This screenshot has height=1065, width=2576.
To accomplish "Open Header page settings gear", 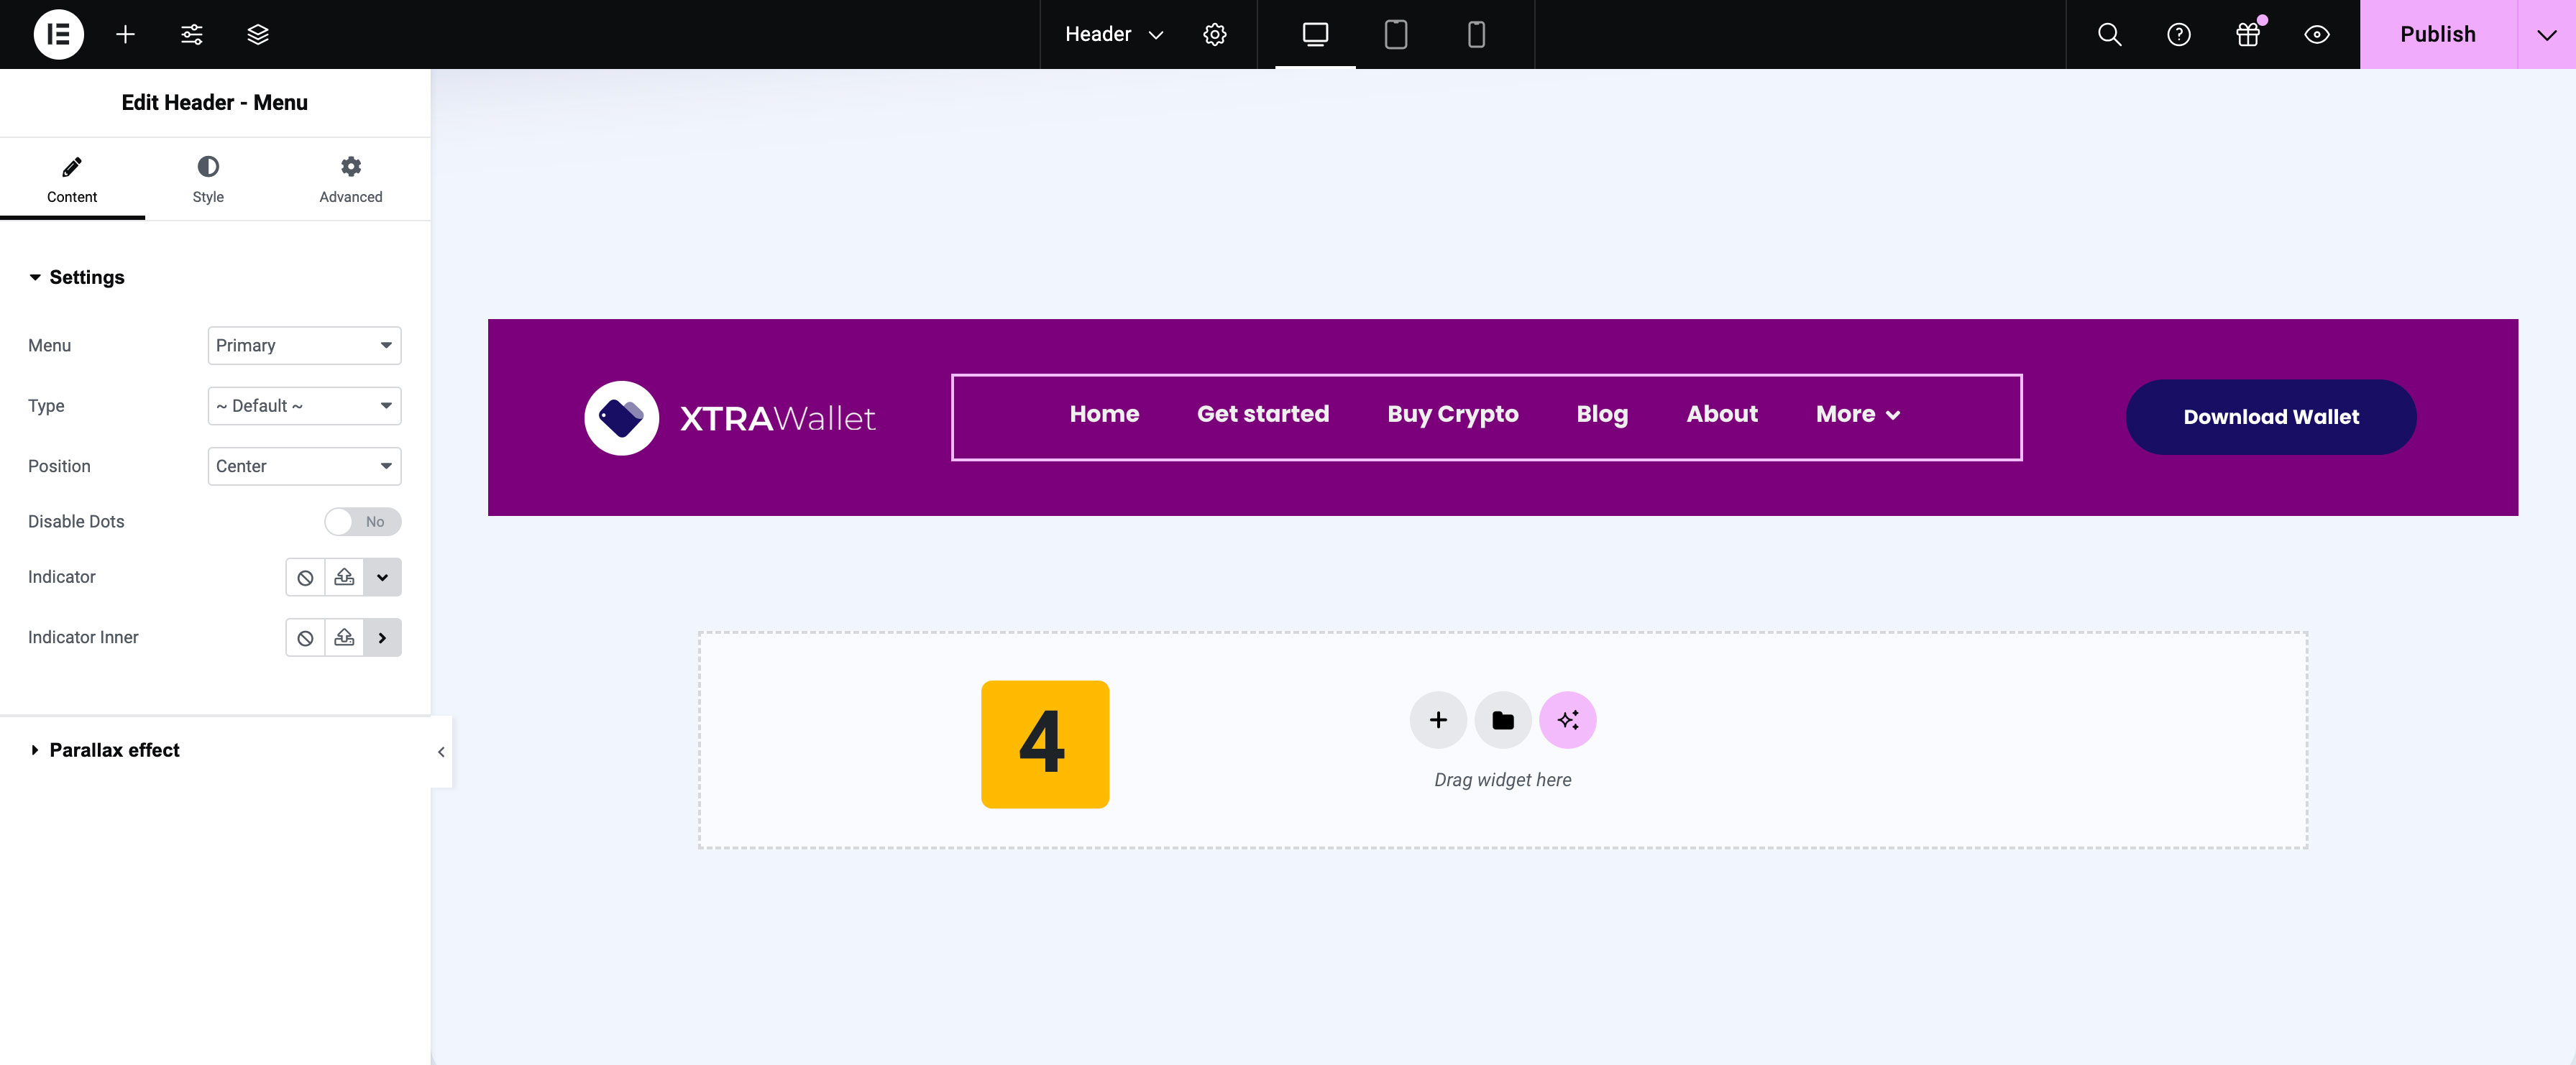I will 1214,34.
